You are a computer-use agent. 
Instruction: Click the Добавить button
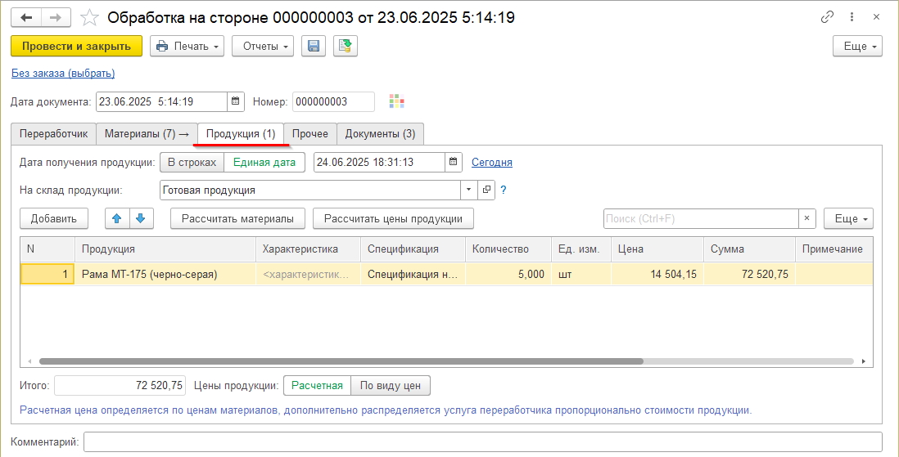[54, 218]
